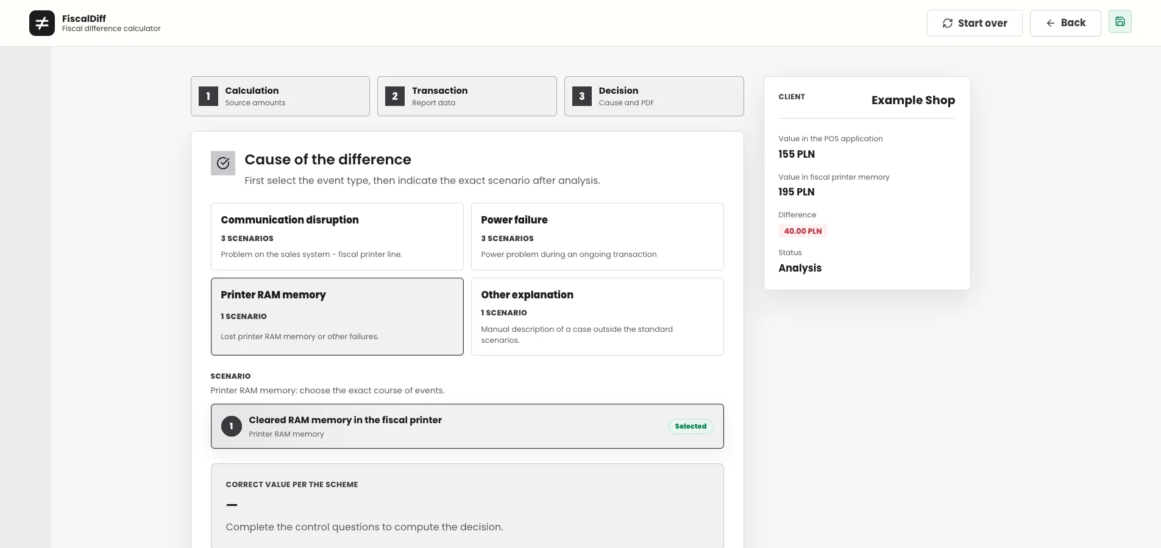Open step 1 Calculation tab
Viewport: 1161px width, 548px height.
pos(280,96)
